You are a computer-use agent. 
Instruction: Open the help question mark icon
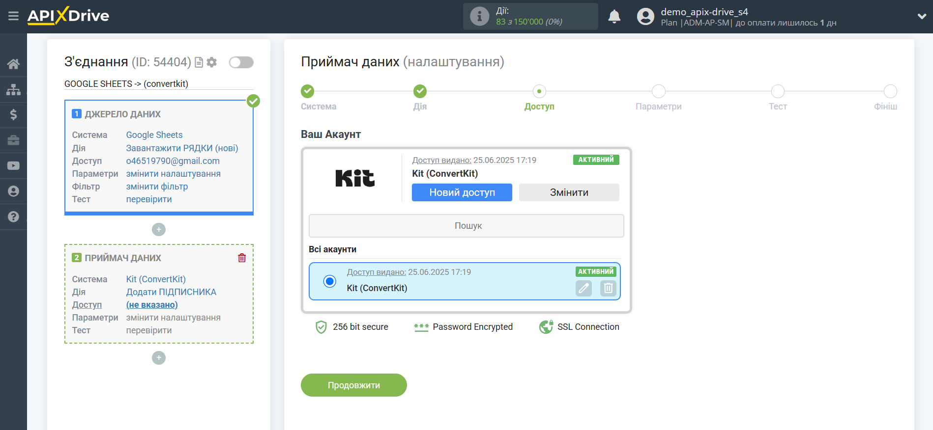click(x=13, y=216)
